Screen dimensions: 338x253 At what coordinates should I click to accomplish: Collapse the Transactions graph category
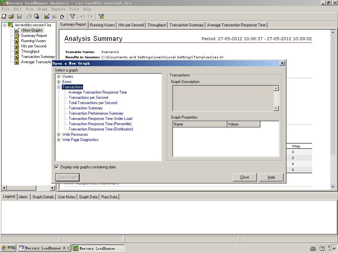(59, 87)
